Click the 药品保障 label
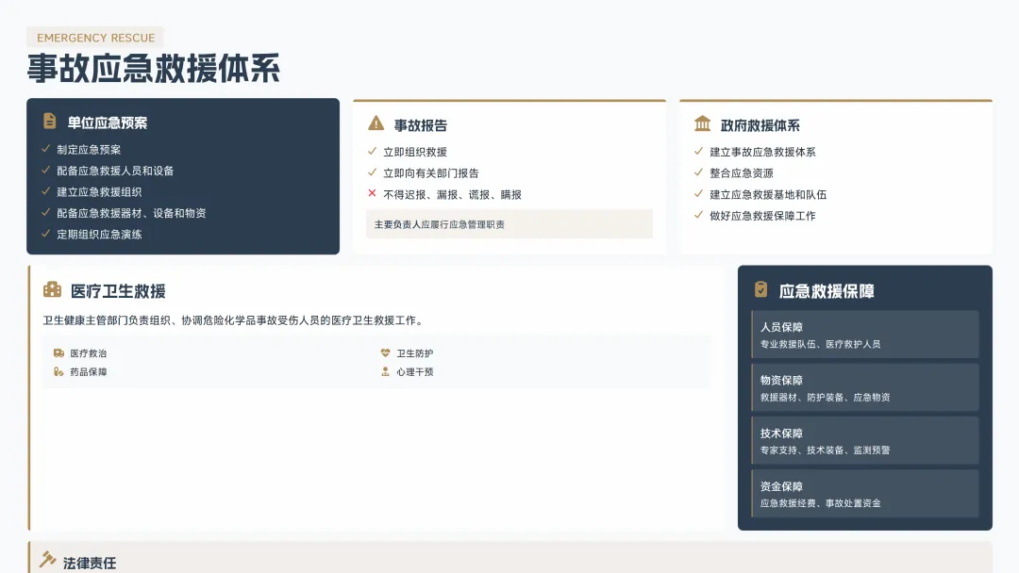 pyautogui.click(x=89, y=372)
